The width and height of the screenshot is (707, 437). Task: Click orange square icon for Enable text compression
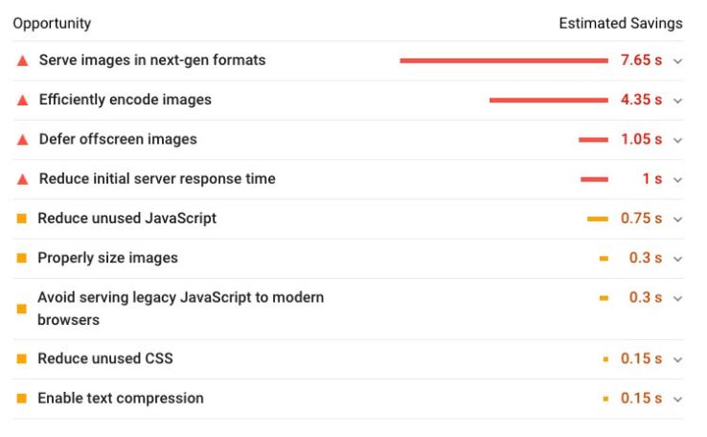point(22,398)
